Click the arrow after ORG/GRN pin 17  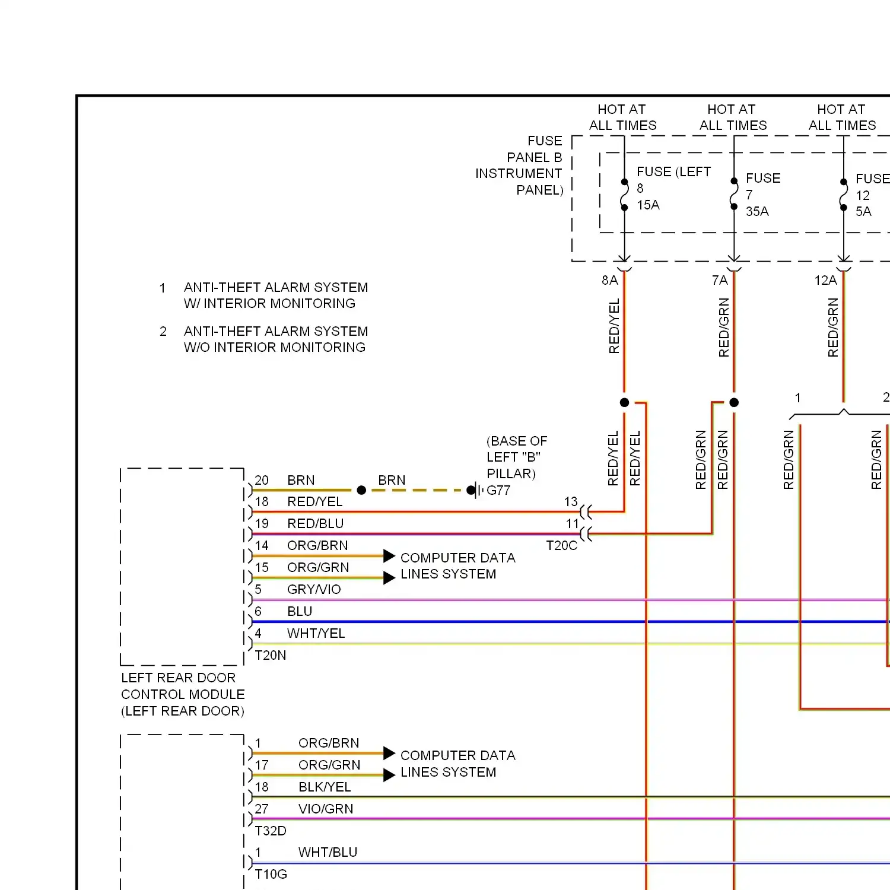pos(389,775)
